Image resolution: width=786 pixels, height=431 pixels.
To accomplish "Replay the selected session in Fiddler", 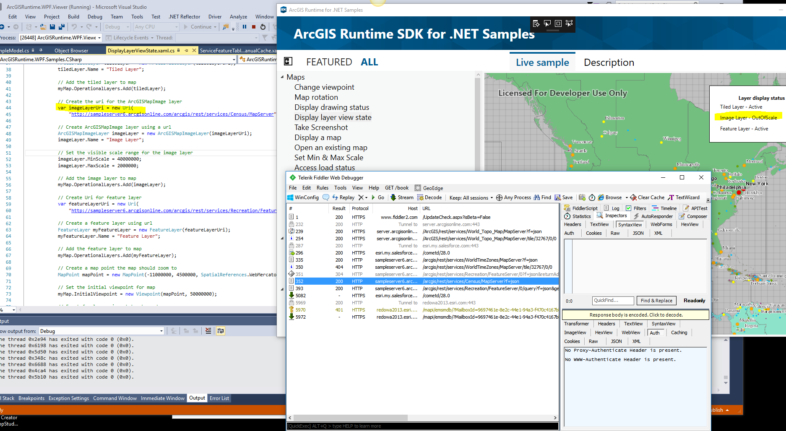I will tap(344, 197).
